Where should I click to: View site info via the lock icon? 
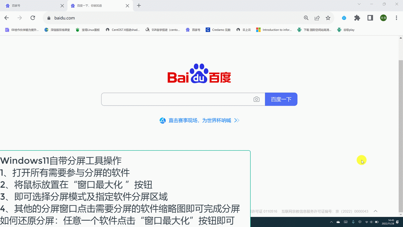point(48,18)
